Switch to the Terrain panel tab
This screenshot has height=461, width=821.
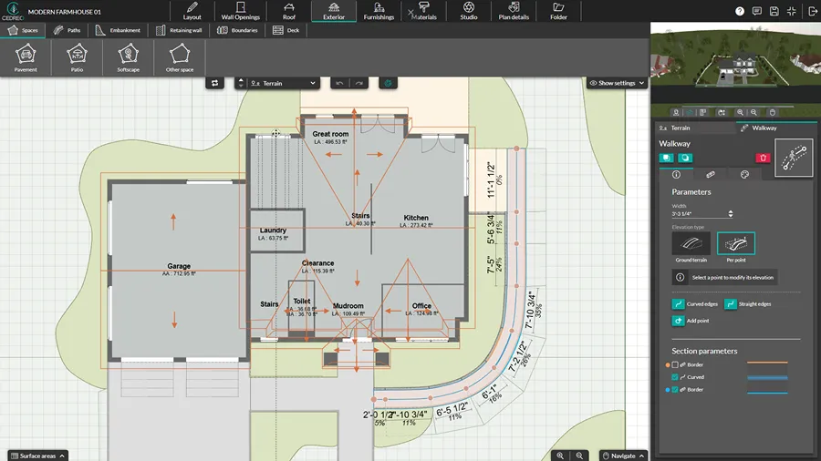[695, 128]
